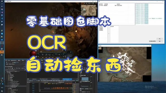
Task: Launch Chrome from the taskbar
Action: tap(2, 9)
